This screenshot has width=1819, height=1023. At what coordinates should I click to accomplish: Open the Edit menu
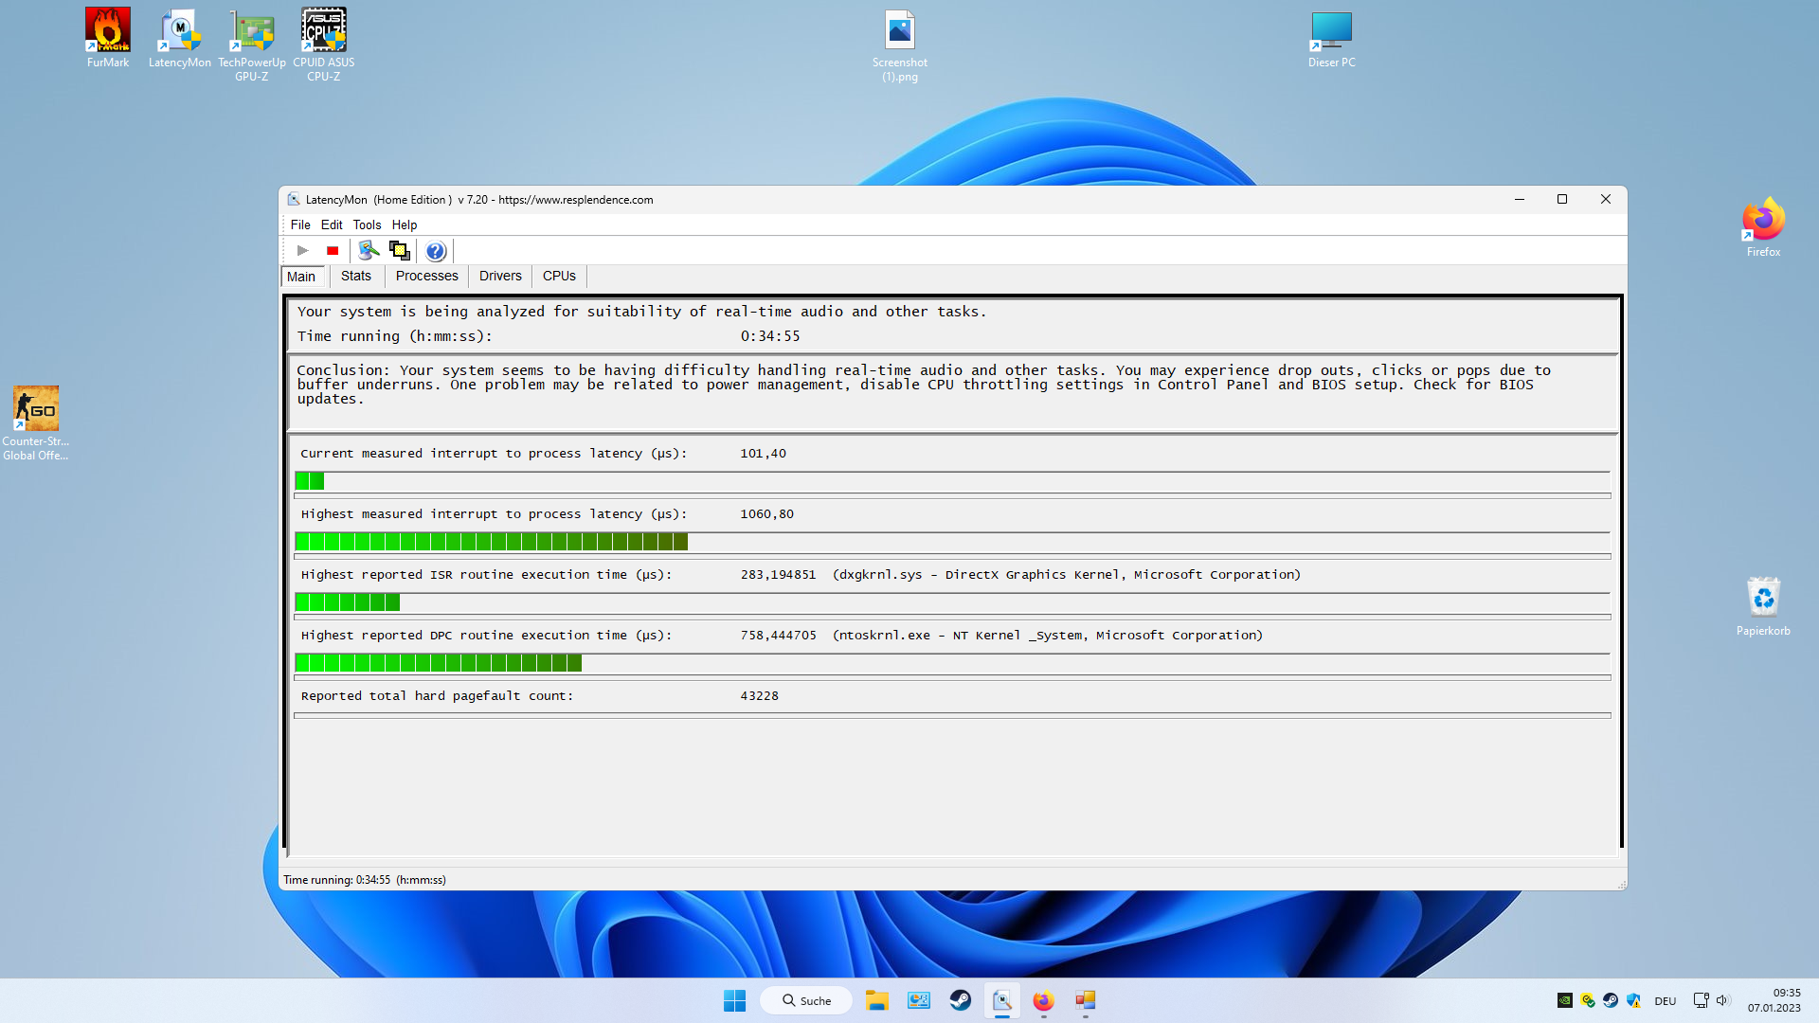[x=332, y=224]
